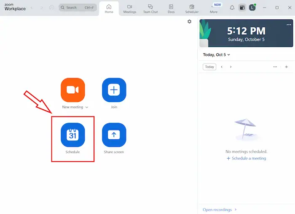This screenshot has width=295, height=214.
Task: Open the settings gear icon
Action: [189, 22]
